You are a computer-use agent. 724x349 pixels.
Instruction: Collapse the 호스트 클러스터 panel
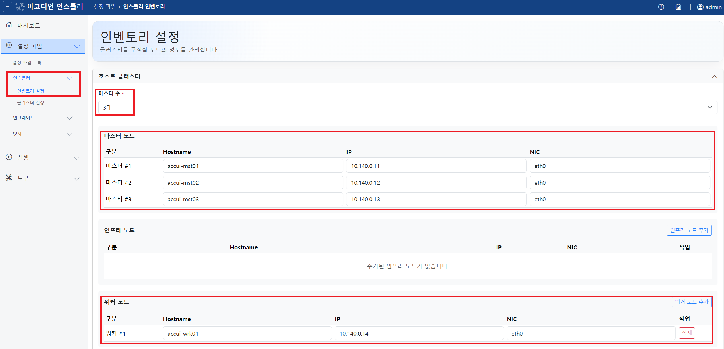point(715,77)
